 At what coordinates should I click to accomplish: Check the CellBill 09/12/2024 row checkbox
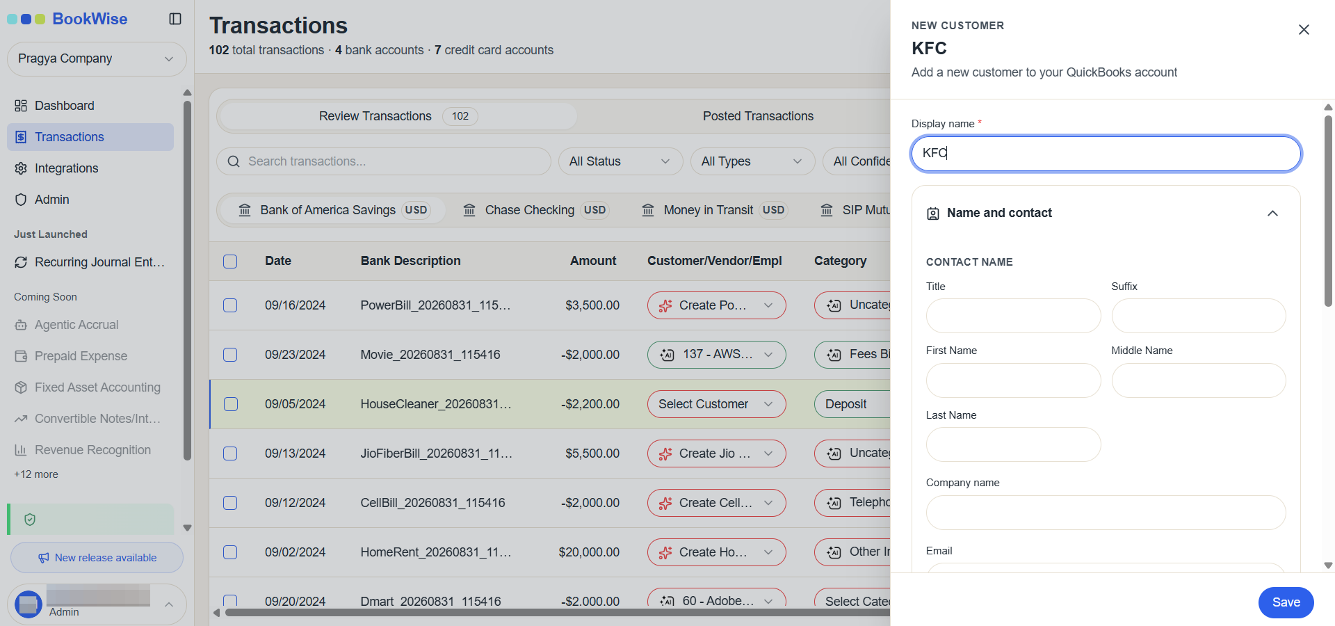click(x=230, y=503)
